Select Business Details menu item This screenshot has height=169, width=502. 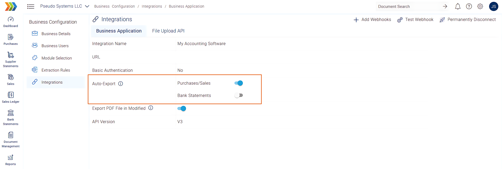pos(56,34)
